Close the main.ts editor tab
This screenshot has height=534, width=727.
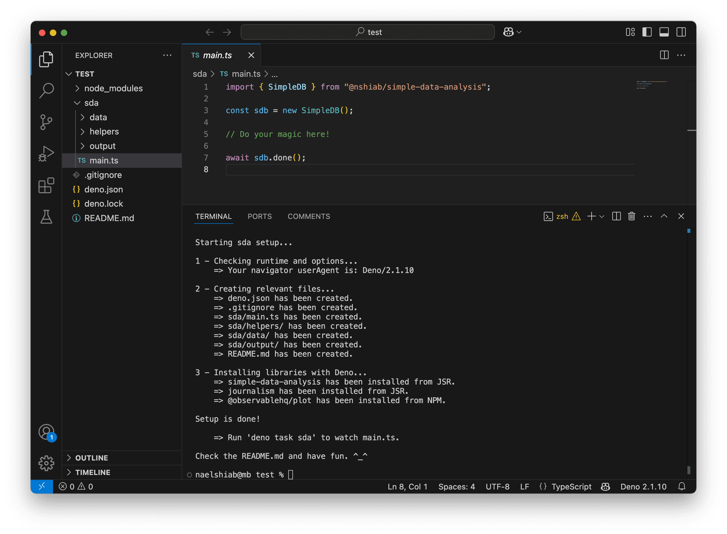point(251,55)
